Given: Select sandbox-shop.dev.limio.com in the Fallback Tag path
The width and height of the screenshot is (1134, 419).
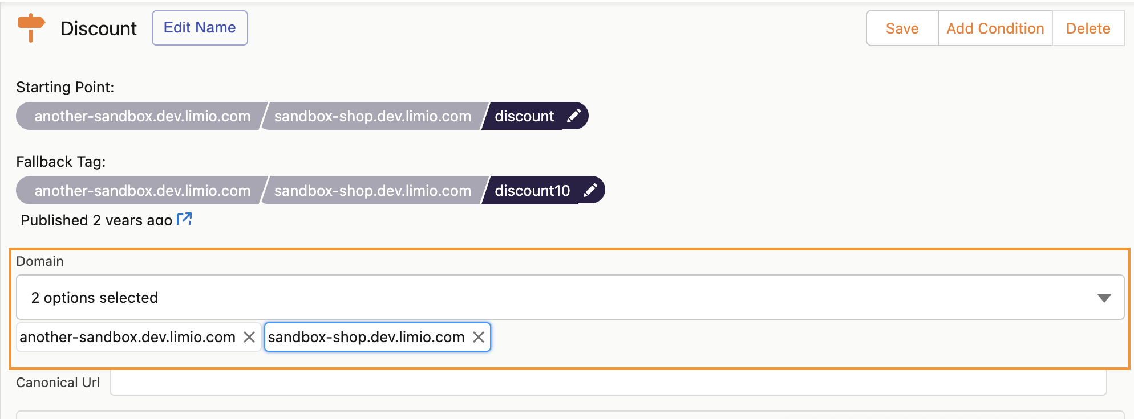Looking at the screenshot, I should pyautogui.click(x=372, y=191).
